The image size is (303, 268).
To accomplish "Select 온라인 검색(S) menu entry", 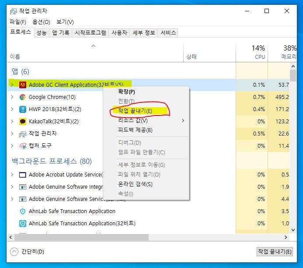I will tap(146, 184).
